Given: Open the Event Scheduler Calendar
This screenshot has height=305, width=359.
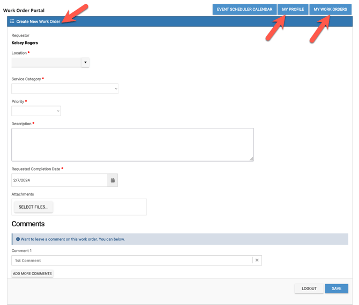Looking at the screenshot, I should click(244, 9).
